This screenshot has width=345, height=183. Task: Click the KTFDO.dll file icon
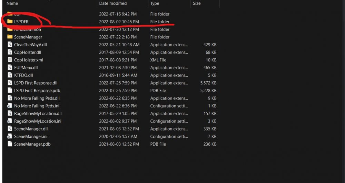pyautogui.click(x=10, y=75)
